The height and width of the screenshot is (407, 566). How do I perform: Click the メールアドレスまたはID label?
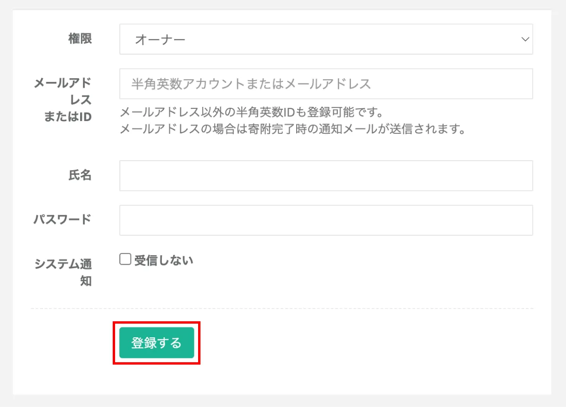[x=63, y=100]
